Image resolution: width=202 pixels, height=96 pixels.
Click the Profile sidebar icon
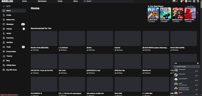[4, 15]
